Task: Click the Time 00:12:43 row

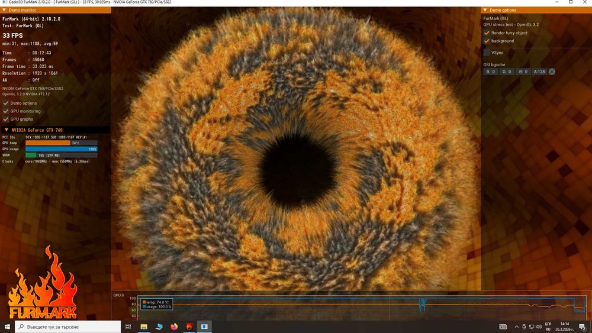Action: point(27,53)
